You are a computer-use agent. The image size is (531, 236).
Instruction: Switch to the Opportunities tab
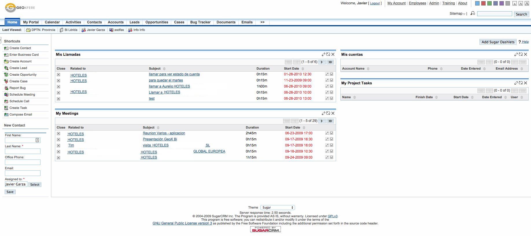pos(156,22)
